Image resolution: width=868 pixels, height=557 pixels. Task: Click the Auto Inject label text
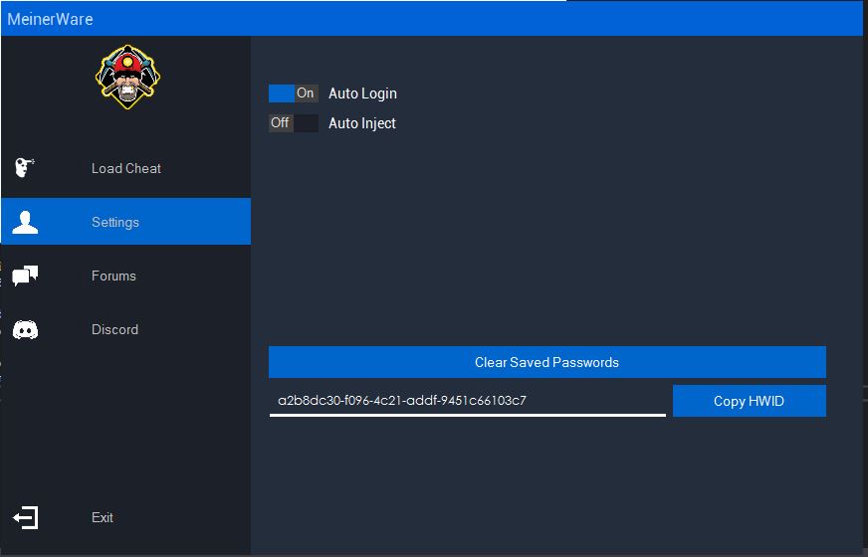[362, 123]
